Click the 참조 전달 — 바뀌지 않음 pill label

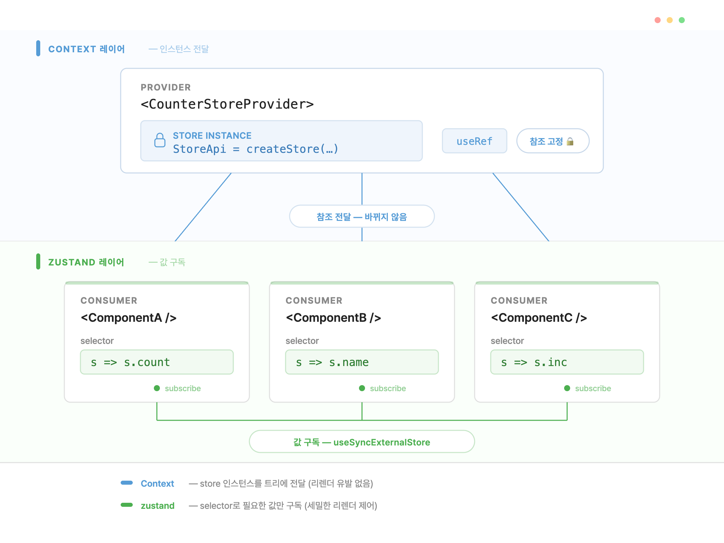(x=362, y=217)
